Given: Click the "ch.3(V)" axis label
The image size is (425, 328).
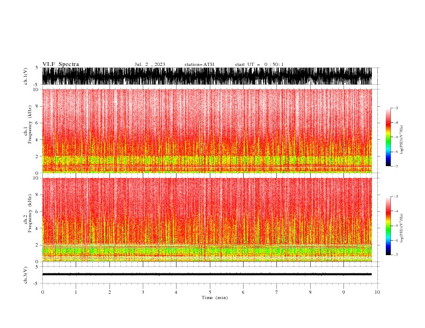Looking at the screenshot, I should 26,275.
